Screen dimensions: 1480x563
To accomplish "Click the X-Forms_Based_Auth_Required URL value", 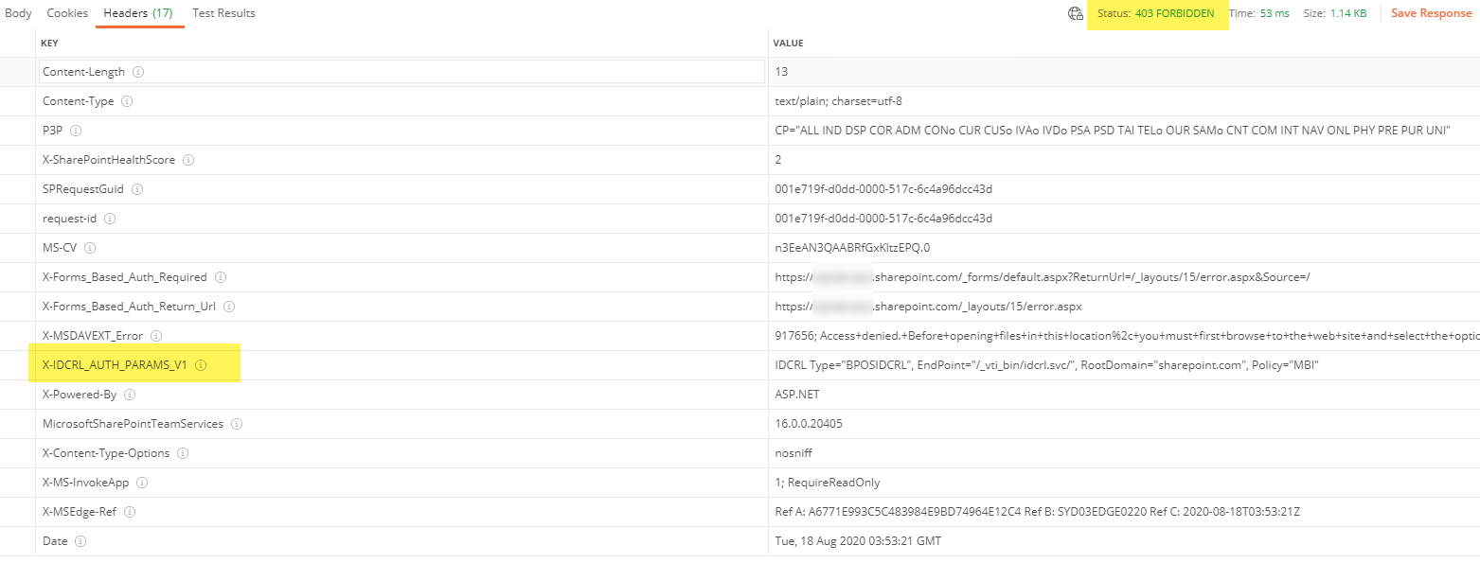I will pyautogui.click(x=1042, y=277).
